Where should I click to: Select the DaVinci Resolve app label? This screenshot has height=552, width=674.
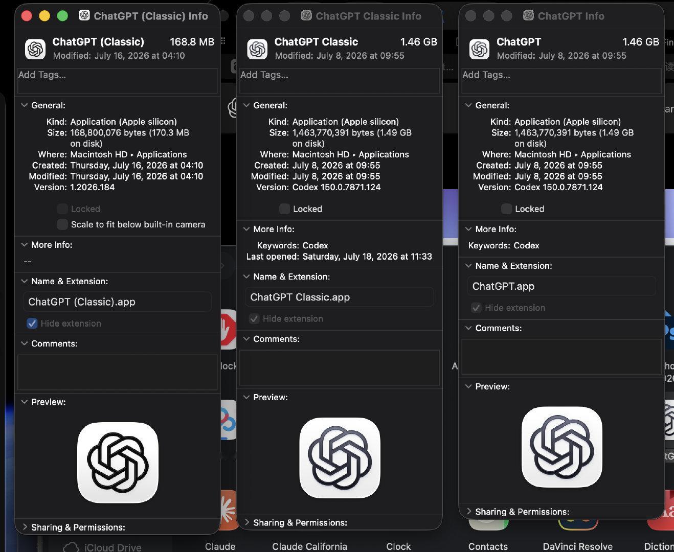(577, 546)
